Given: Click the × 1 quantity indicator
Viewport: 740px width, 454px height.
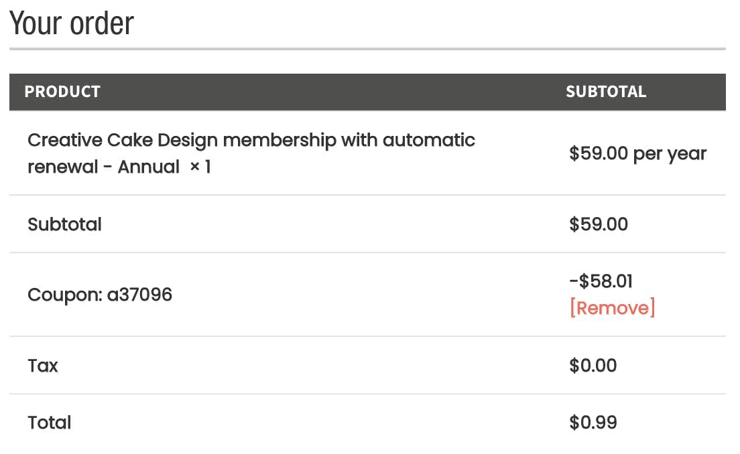Looking at the screenshot, I should coord(200,167).
